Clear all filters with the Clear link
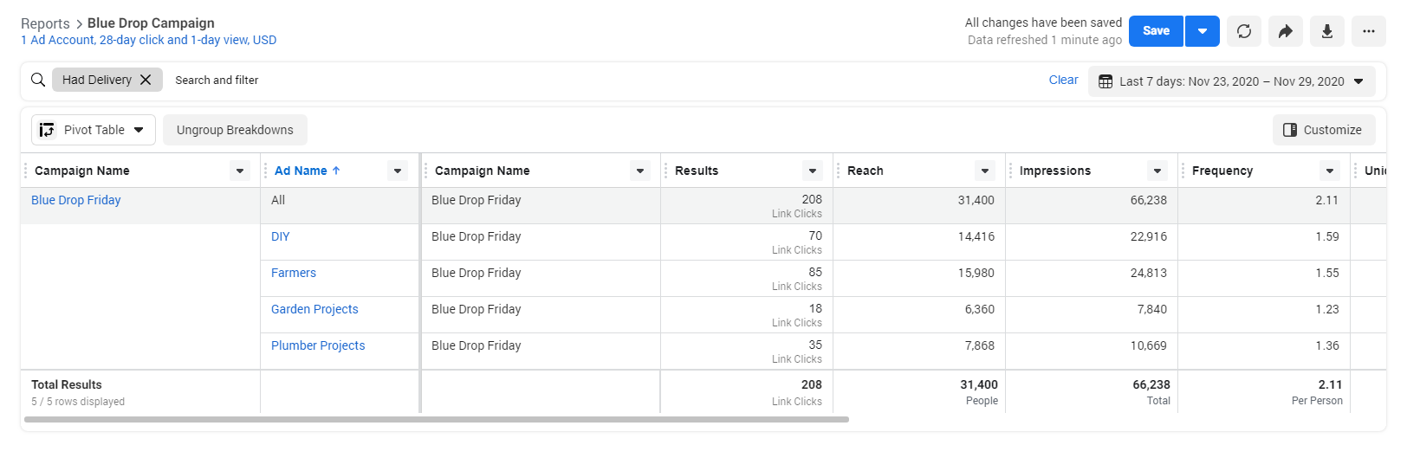Viewport: 1407px width, 458px height. 1063,80
